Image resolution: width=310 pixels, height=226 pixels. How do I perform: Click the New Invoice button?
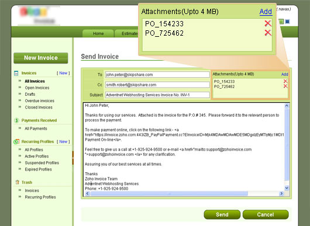[41, 58]
